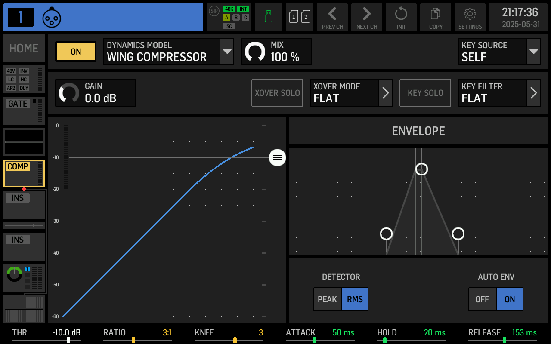Switch the DETECTOR to PEAK
The height and width of the screenshot is (344, 551).
click(327, 299)
